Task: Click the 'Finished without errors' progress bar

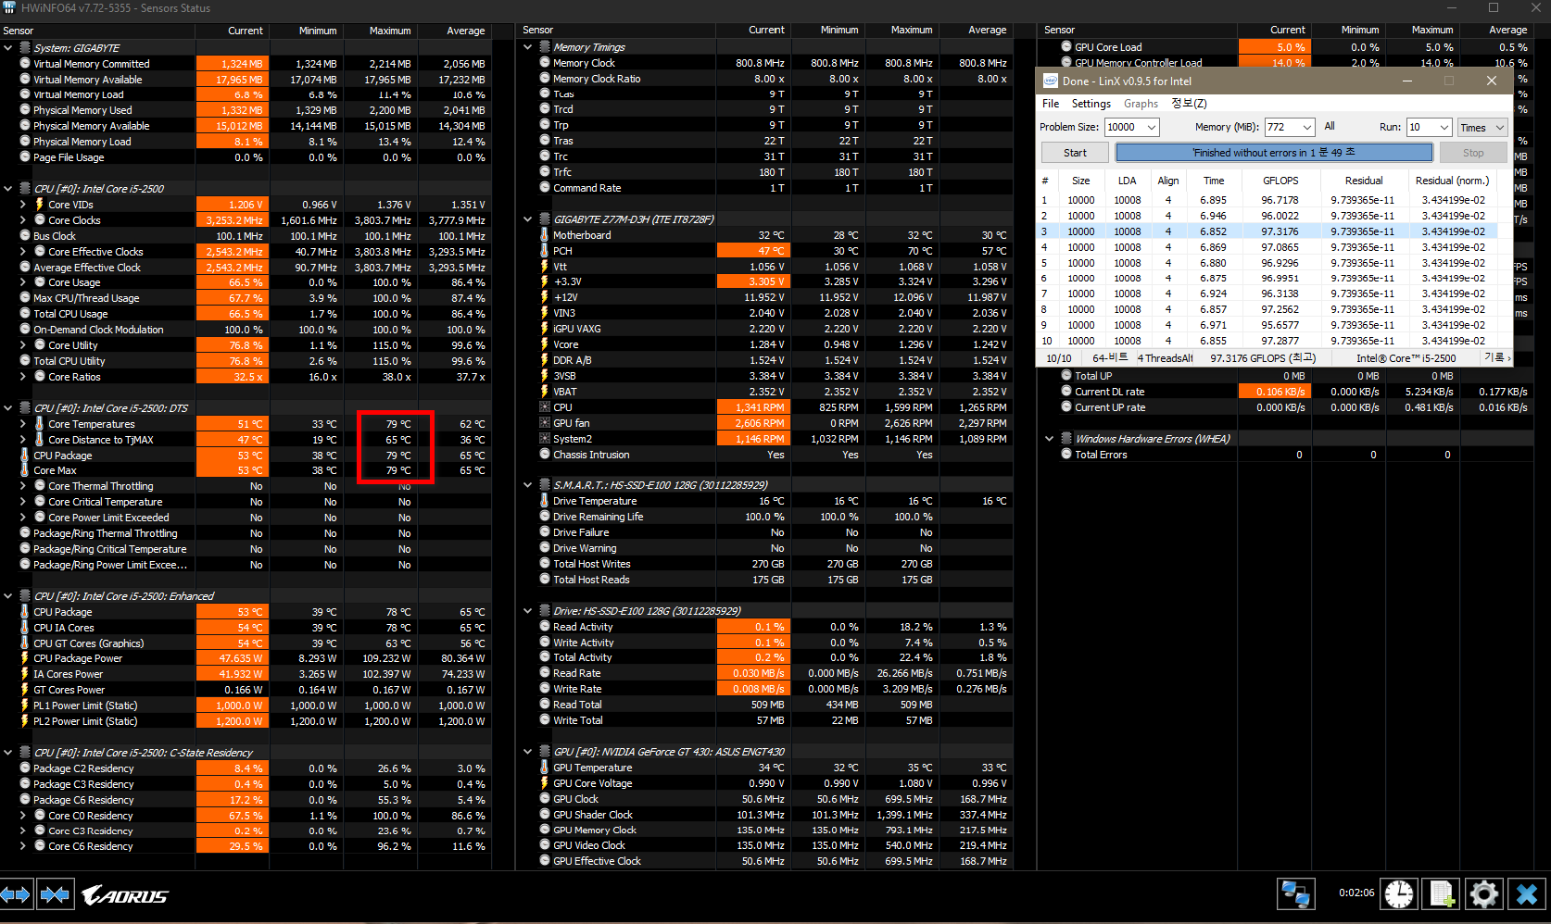Action: tap(1274, 153)
